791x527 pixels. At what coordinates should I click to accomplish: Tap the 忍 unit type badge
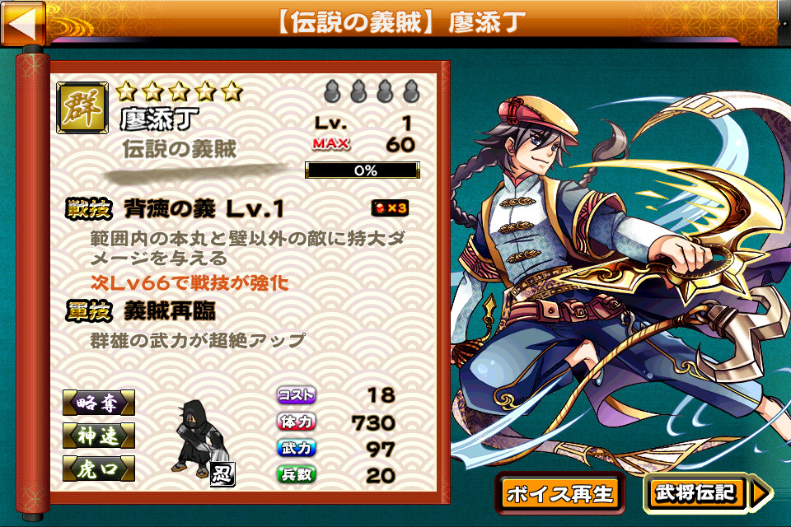point(222,475)
